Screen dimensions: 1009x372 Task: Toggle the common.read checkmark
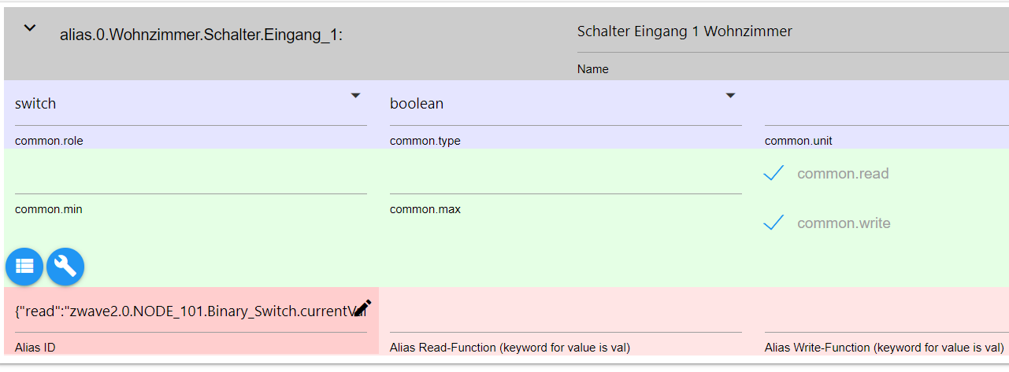[773, 174]
